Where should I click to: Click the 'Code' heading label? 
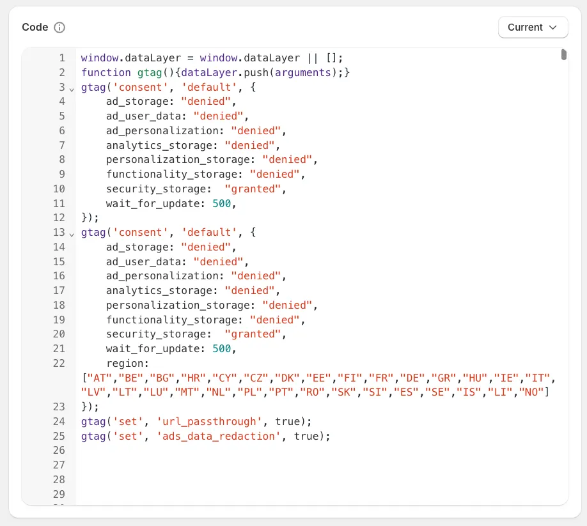point(35,27)
